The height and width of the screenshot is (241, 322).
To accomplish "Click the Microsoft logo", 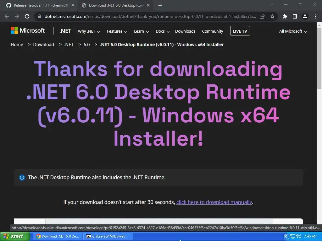I will click(x=28, y=30).
